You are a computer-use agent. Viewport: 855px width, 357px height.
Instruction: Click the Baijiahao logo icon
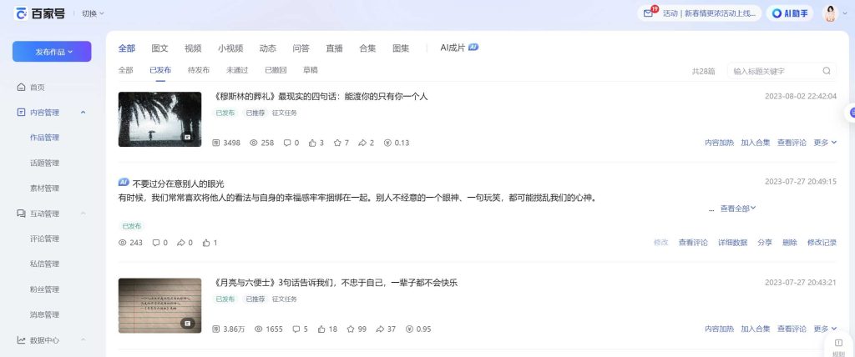pos(21,13)
